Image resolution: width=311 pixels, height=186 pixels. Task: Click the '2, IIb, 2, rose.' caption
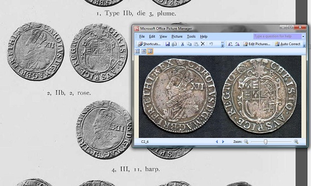tap(69, 93)
